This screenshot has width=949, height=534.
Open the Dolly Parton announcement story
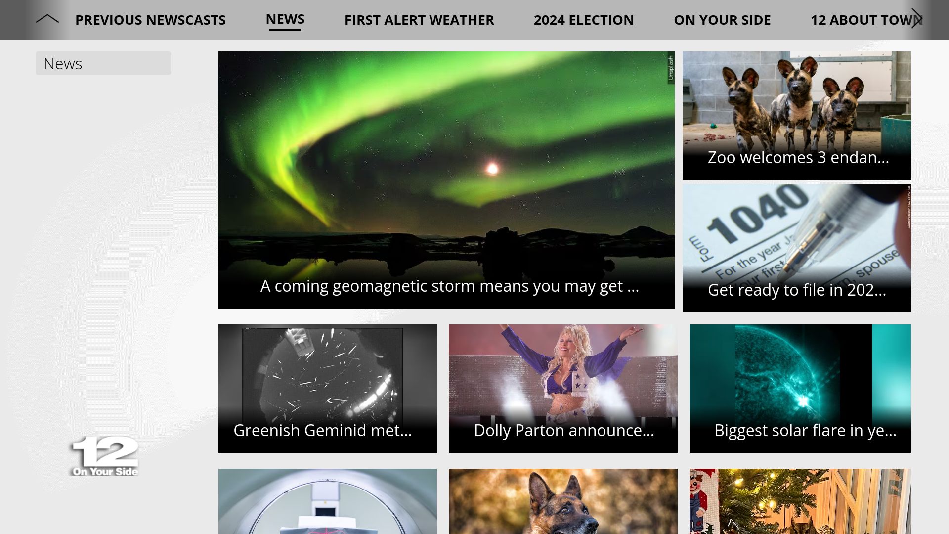click(563, 389)
